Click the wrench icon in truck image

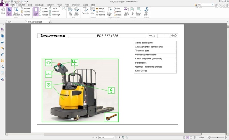tap(112, 117)
